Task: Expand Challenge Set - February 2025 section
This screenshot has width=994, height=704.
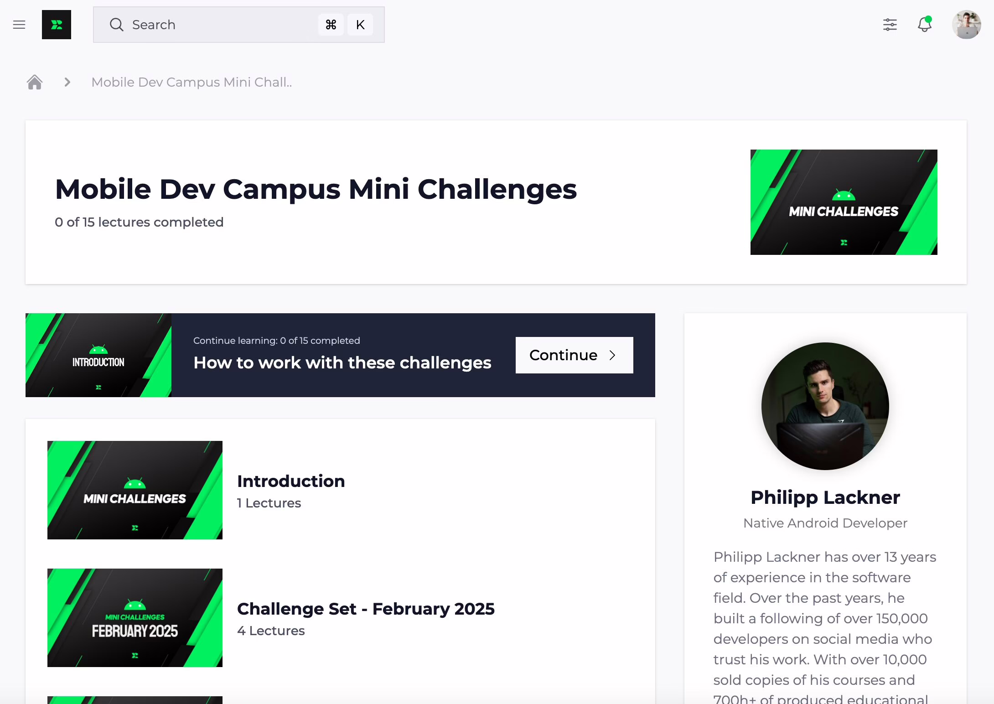Action: tap(366, 609)
